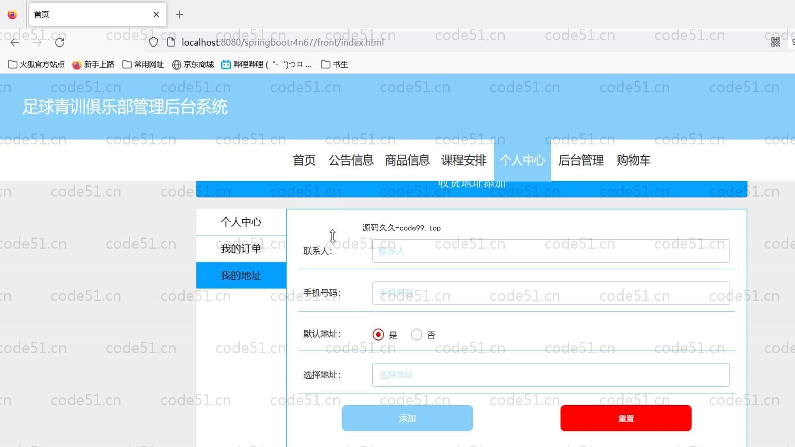The image size is (795, 447).
Task: Click the QR code icon in toolbar
Action: click(776, 42)
